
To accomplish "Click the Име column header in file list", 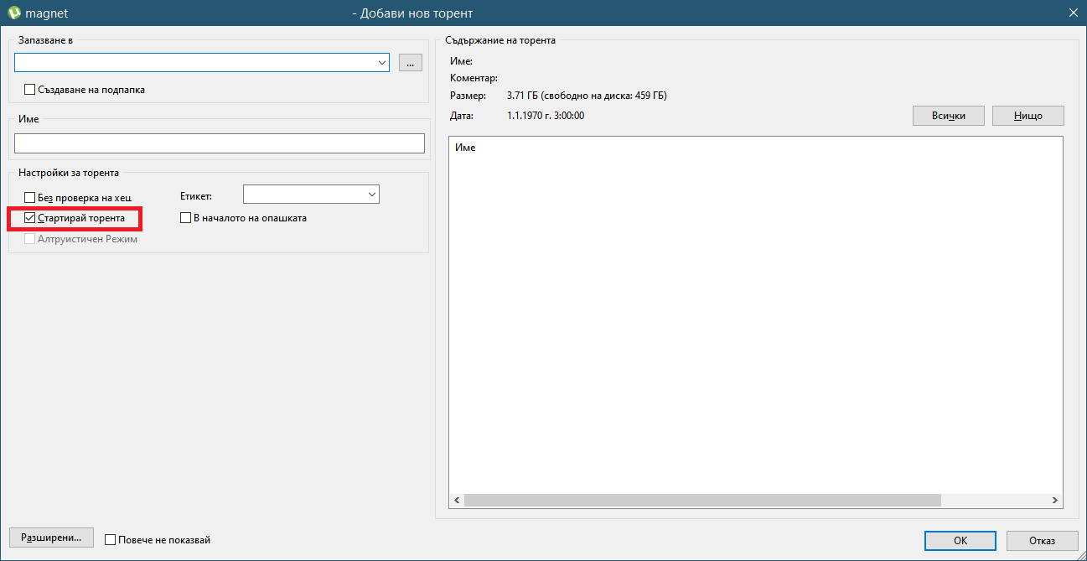I will point(465,148).
